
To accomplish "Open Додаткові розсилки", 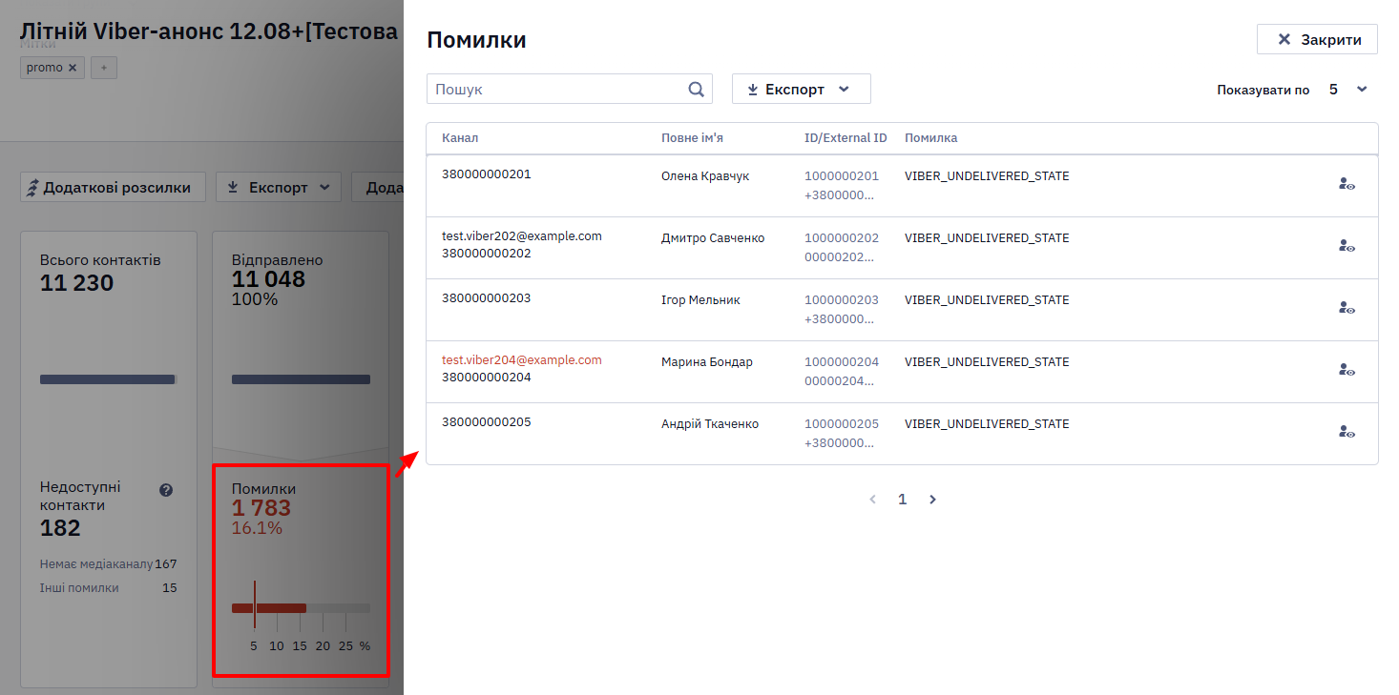I will [x=113, y=188].
